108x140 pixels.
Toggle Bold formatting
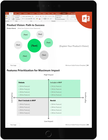[23, 19]
